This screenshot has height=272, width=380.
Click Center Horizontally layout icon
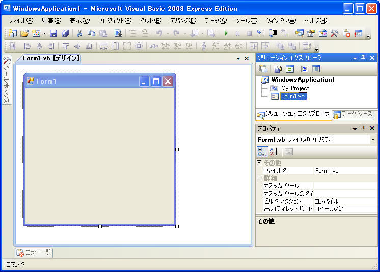coord(254,46)
